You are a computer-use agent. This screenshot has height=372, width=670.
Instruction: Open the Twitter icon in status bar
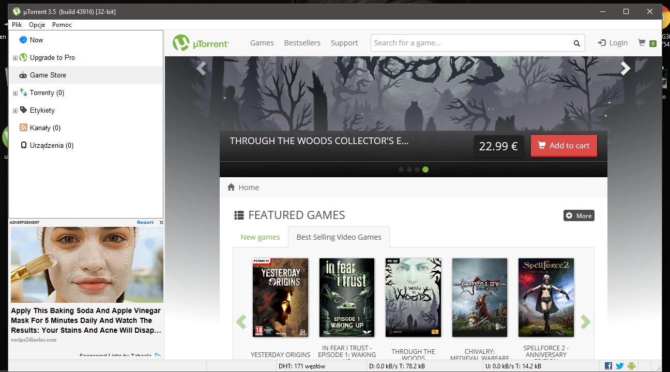(620, 366)
